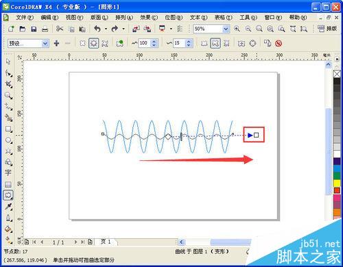Image resolution: width=343 pixels, height=267 pixels.
Task: Select the Crop tool
Action: [8, 84]
